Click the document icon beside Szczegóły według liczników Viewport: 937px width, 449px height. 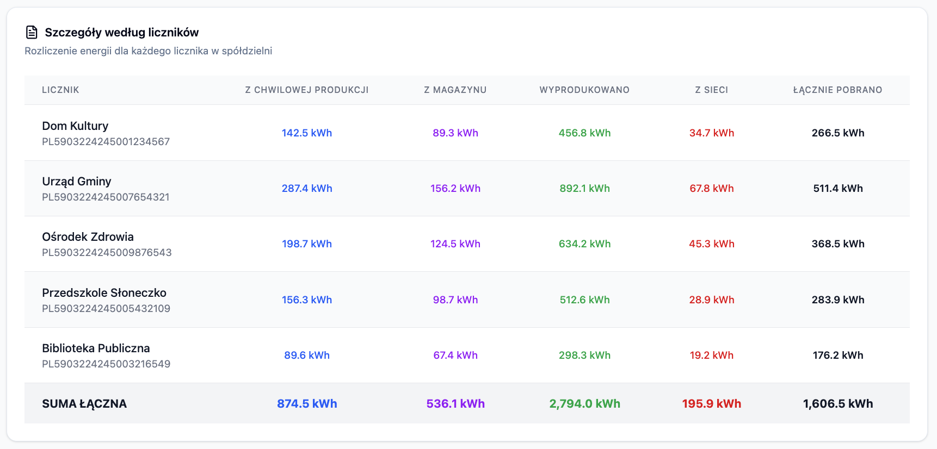click(32, 33)
